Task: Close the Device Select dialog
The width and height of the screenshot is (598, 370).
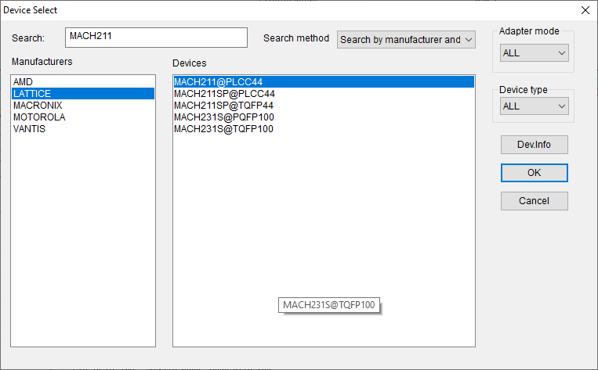Action: click(x=585, y=10)
